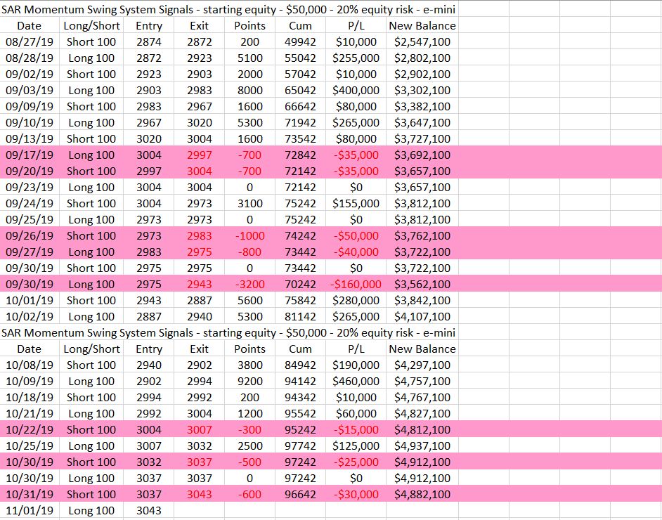Image resolution: width=662 pixels, height=520 pixels.
Task: Select date cell 09/10/19
Action: pos(30,123)
